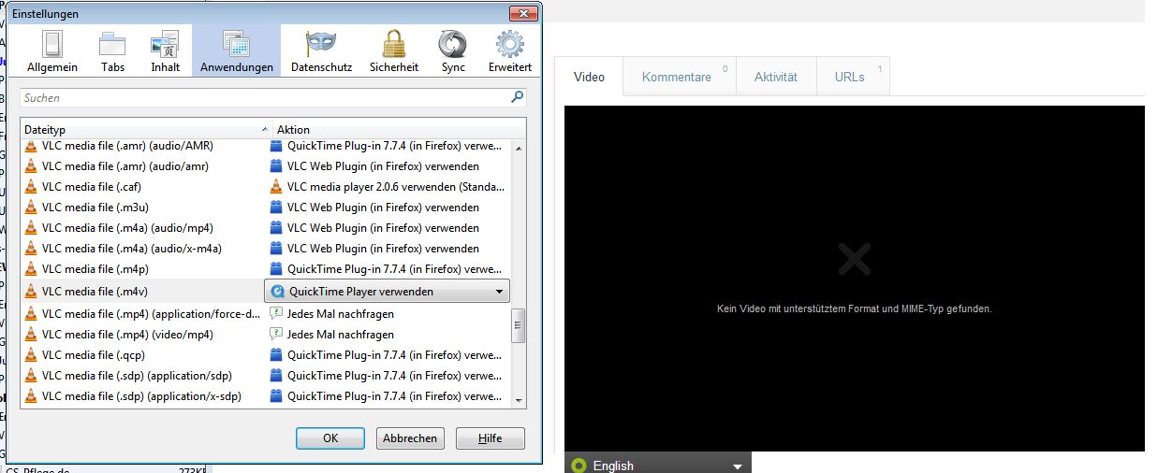The height and width of the screenshot is (473, 1172).
Task: Click VLC cone icon of .m3u row
Action: 31,208
